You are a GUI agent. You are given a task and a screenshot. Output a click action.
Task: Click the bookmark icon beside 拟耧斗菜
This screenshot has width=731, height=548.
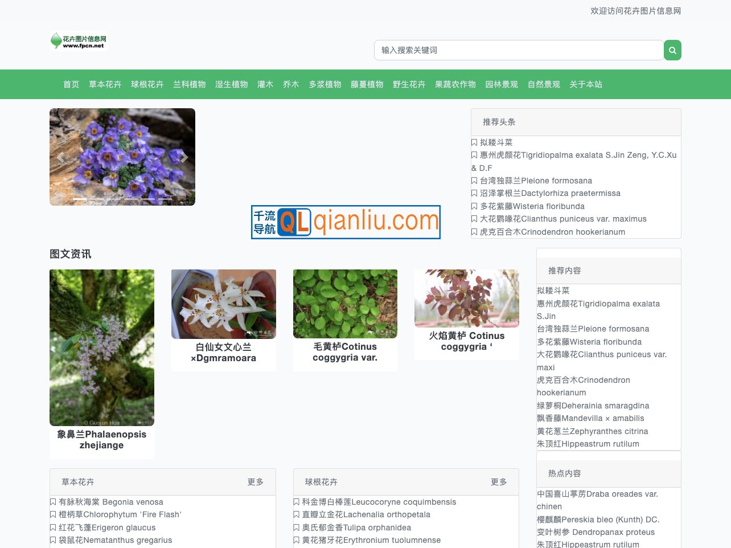(474, 142)
